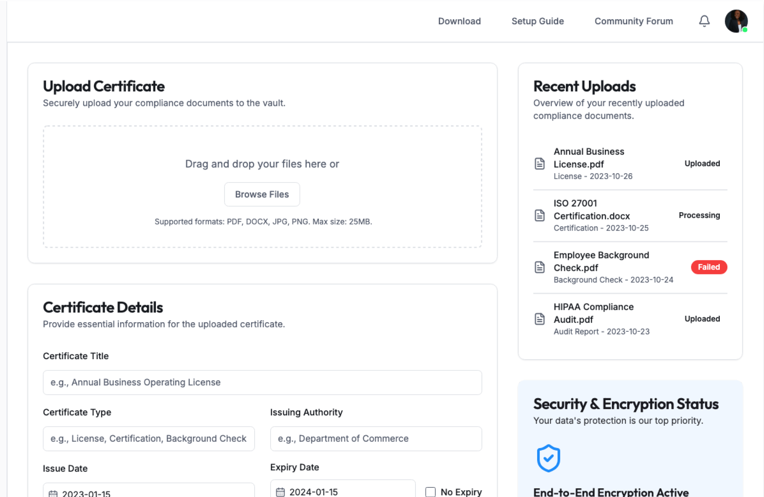Open the notifications bell
This screenshot has width=764, height=497.
coord(704,21)
